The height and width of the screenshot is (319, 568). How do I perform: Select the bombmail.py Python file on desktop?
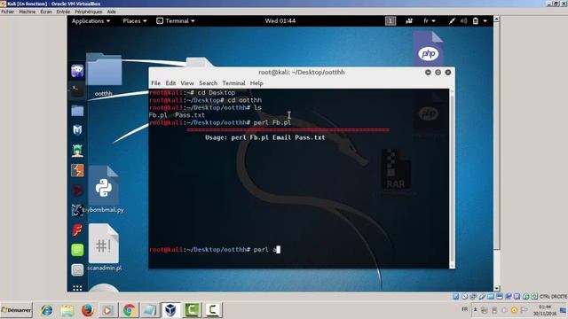click(104, 190)
